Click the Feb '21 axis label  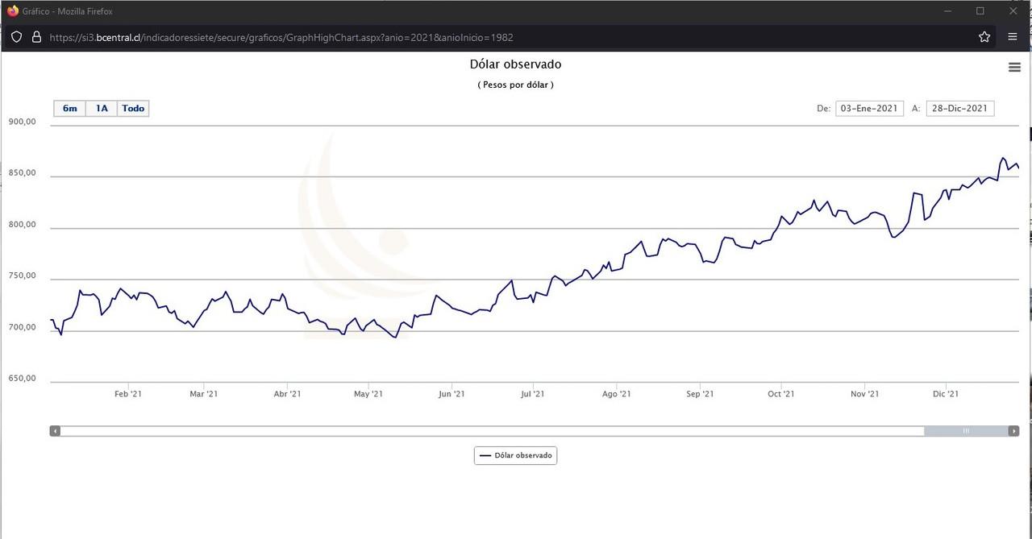pos(128,394)
